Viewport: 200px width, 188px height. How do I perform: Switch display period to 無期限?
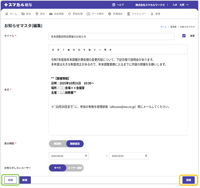coord(58,144)
